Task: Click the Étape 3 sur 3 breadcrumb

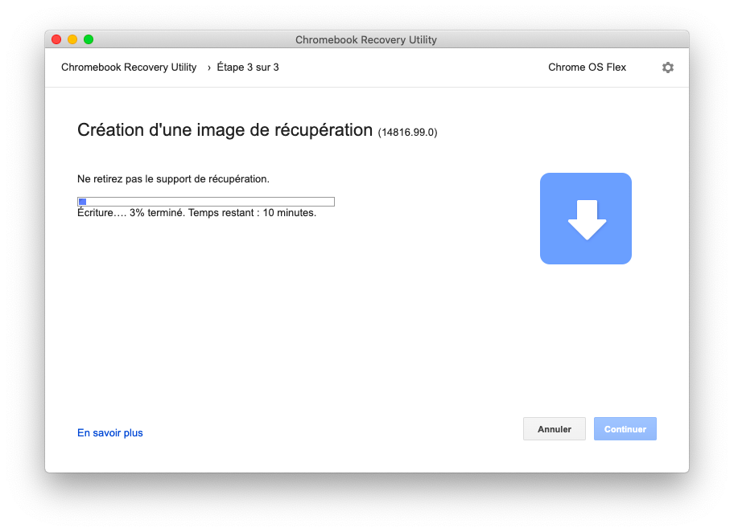Action: tap(248, 68)
